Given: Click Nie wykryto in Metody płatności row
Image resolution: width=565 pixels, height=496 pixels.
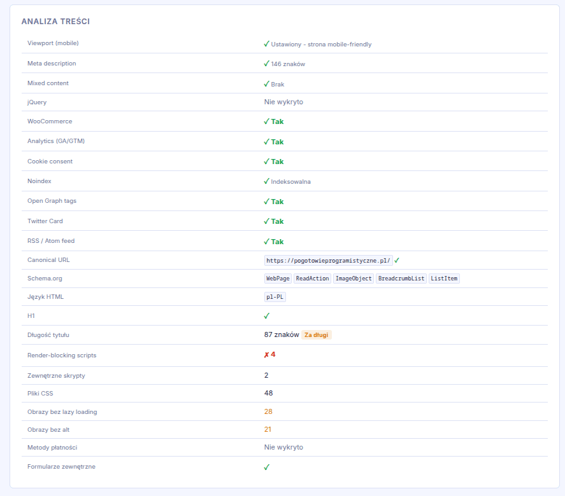Looking at the screenshot, I should coord(283,447).
